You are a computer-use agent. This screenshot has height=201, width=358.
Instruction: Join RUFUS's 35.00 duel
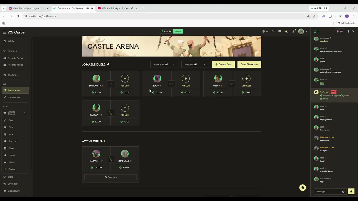pyautogui.click(x=246, y=81)
